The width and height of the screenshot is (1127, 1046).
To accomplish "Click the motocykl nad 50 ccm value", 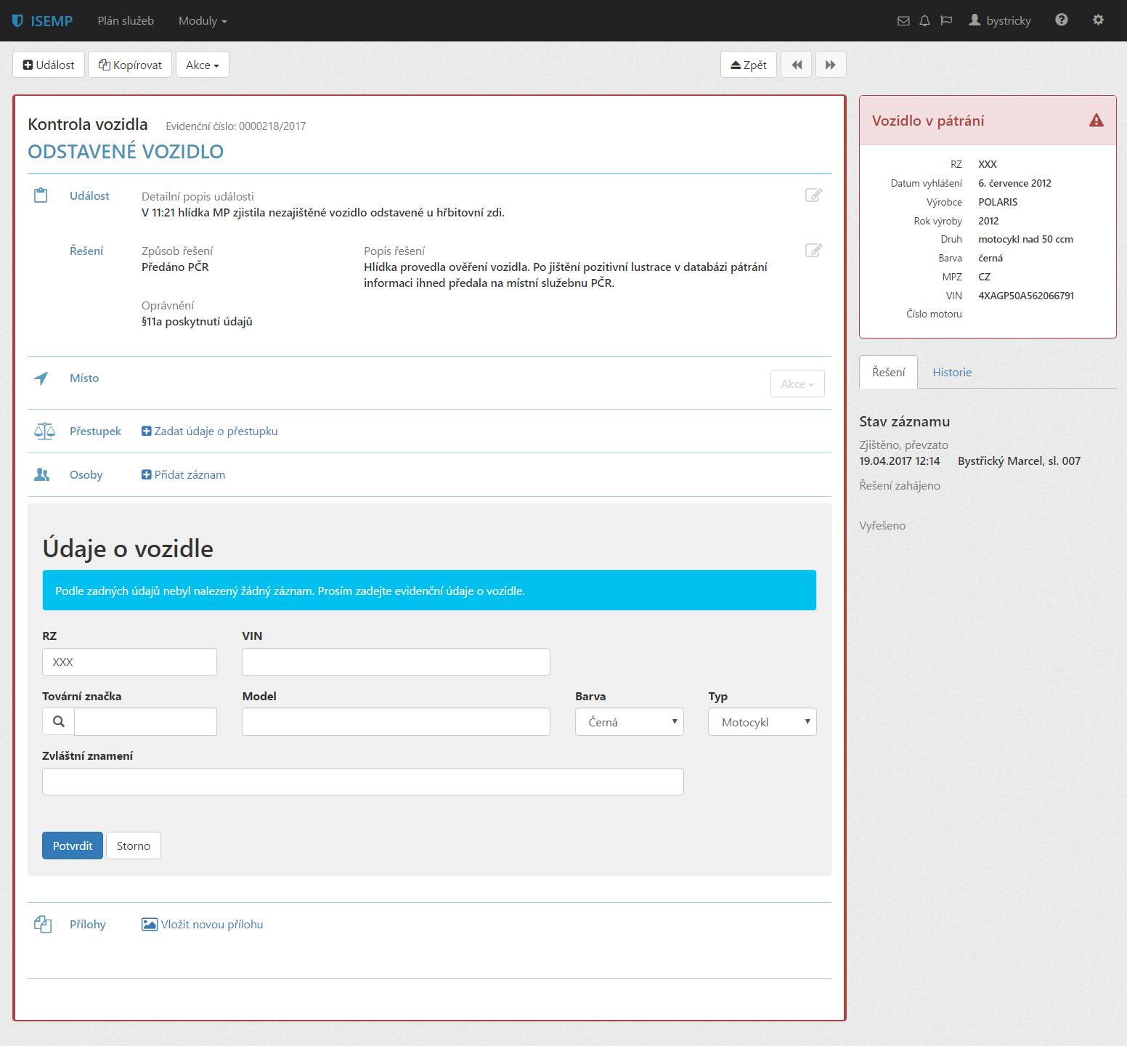I will (x=1025, y=239).
